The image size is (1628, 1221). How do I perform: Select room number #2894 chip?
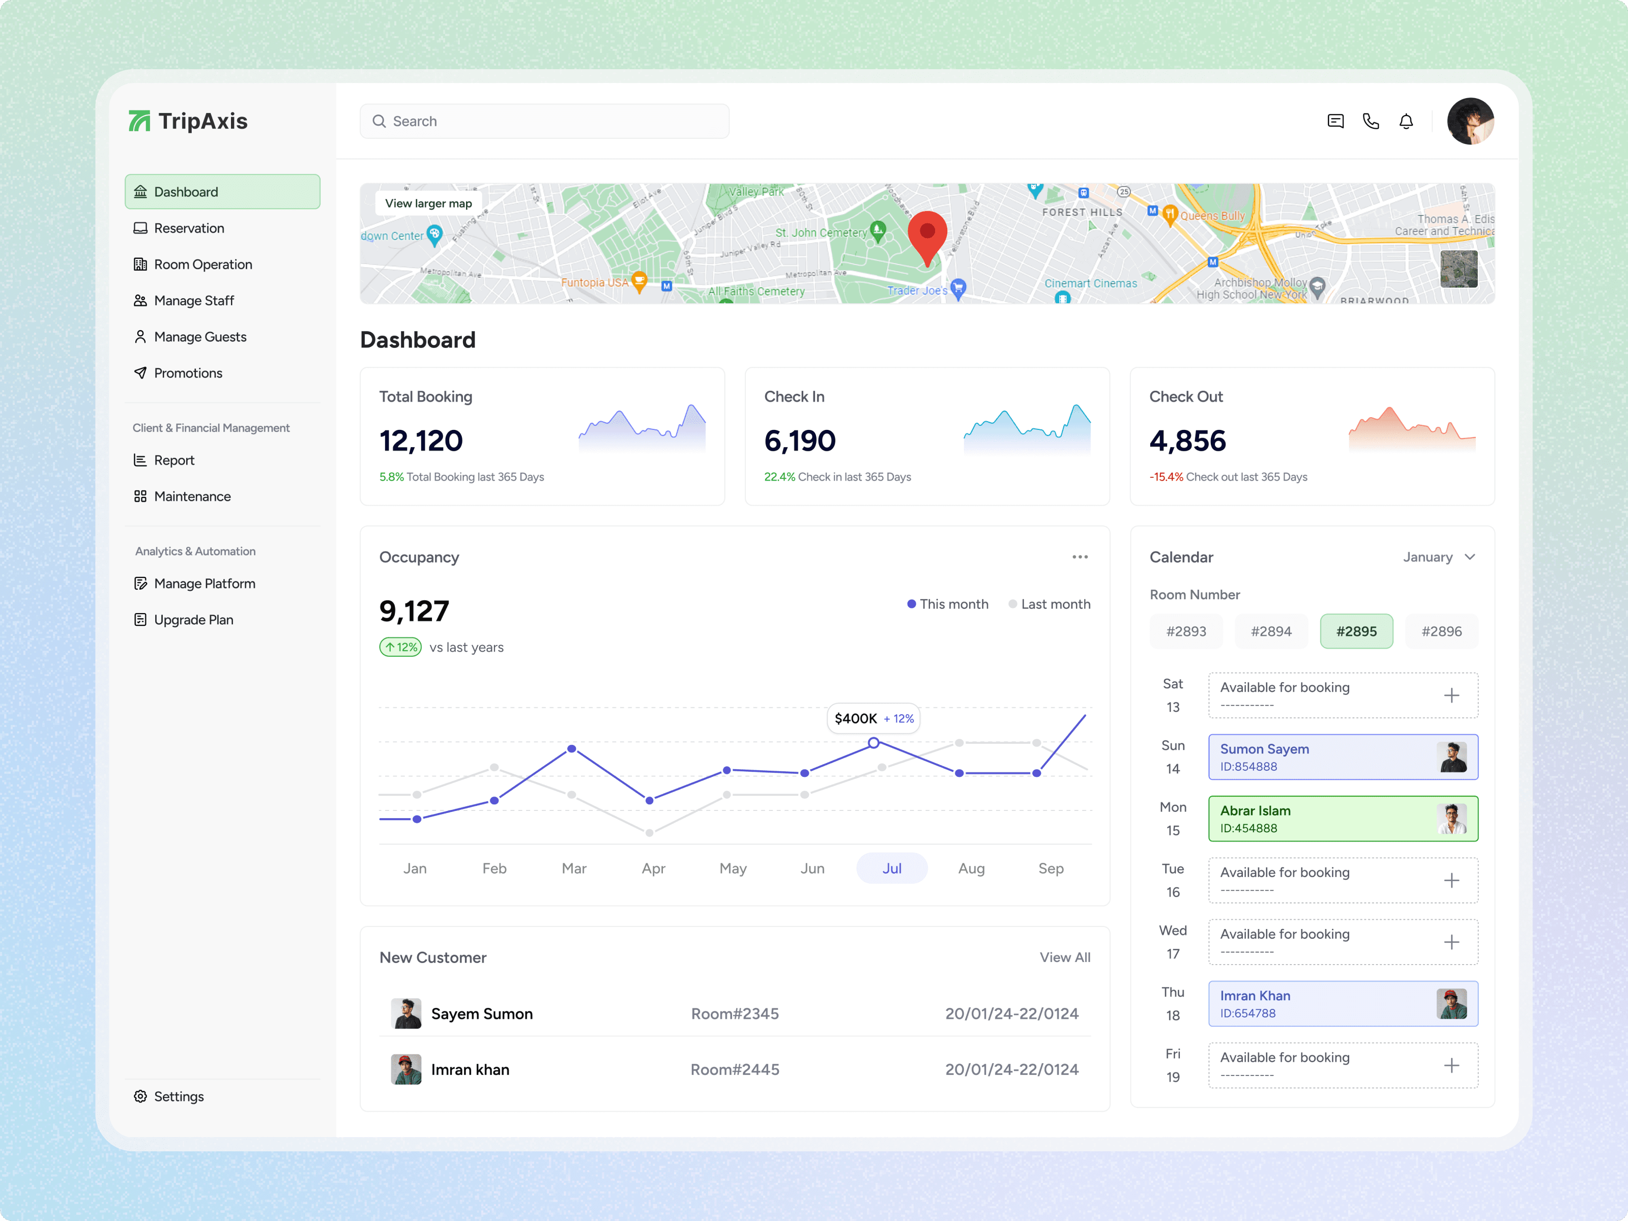pos(1271,631)
